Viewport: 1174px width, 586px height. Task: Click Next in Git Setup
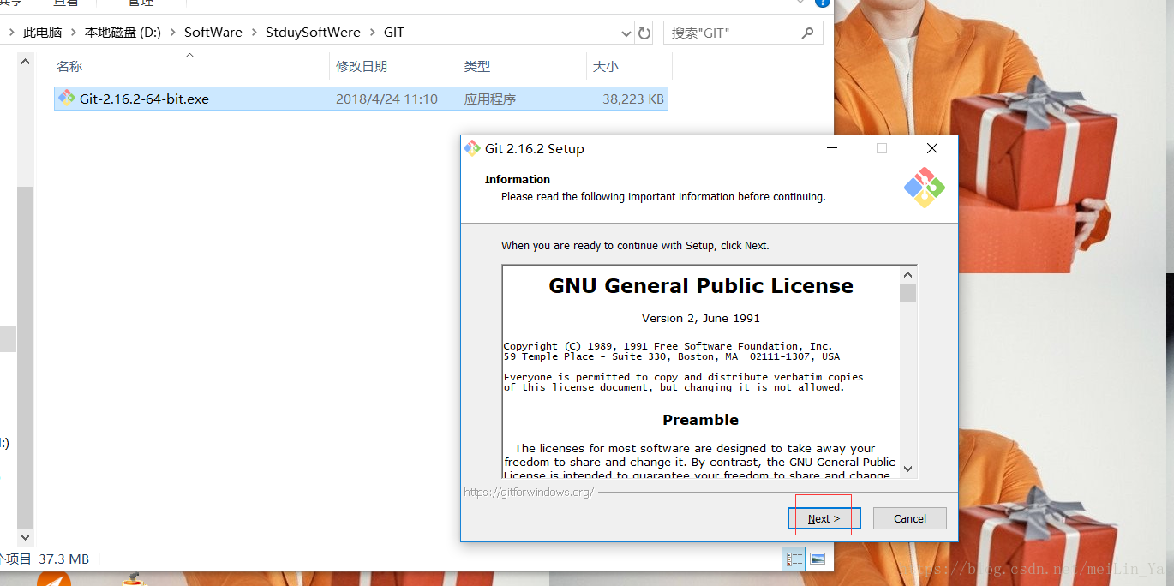824,518
